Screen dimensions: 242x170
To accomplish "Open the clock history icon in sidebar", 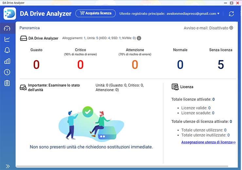I will tap(7, 72).
